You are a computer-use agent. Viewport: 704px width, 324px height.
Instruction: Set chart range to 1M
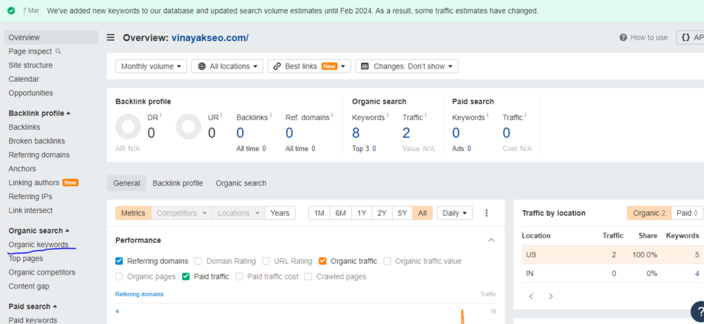click(319, 213)
